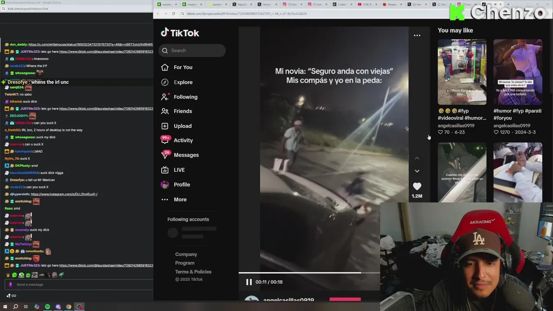Click the More three-dots icon in sidebar

165,200
